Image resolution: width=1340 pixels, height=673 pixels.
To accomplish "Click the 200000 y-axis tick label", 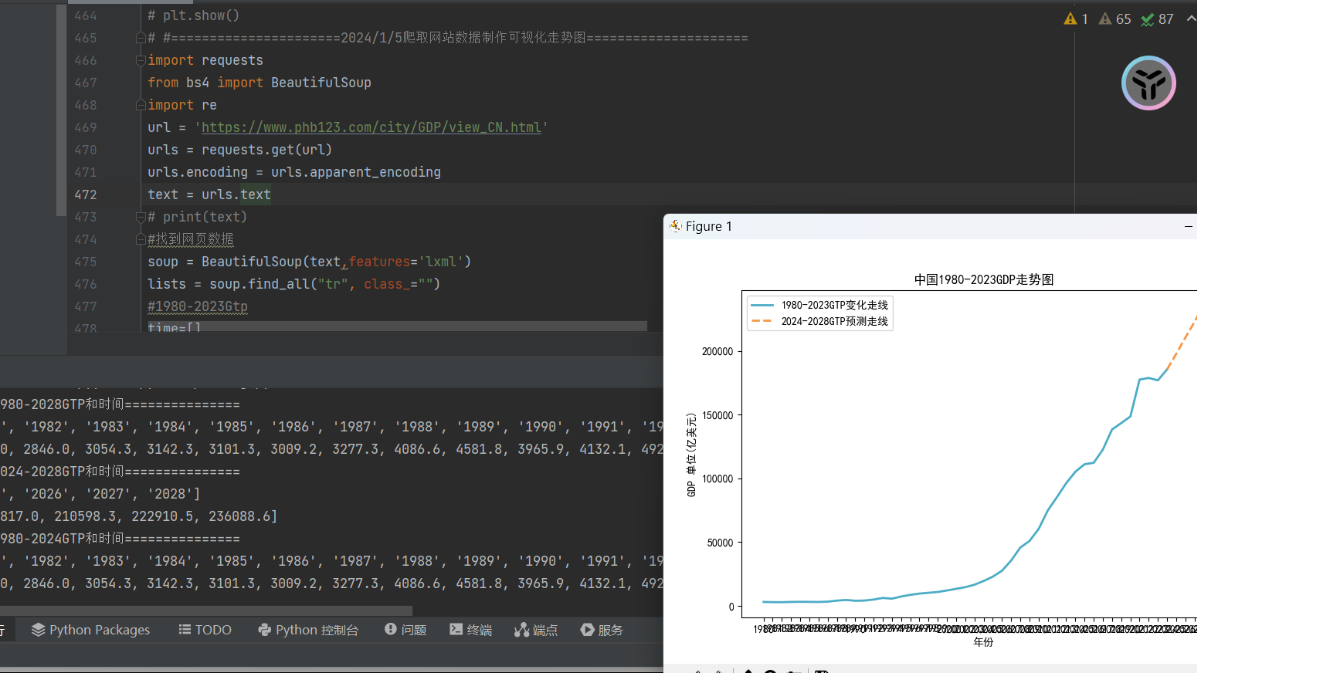I will pyautogui.click(x=717, y=351).
